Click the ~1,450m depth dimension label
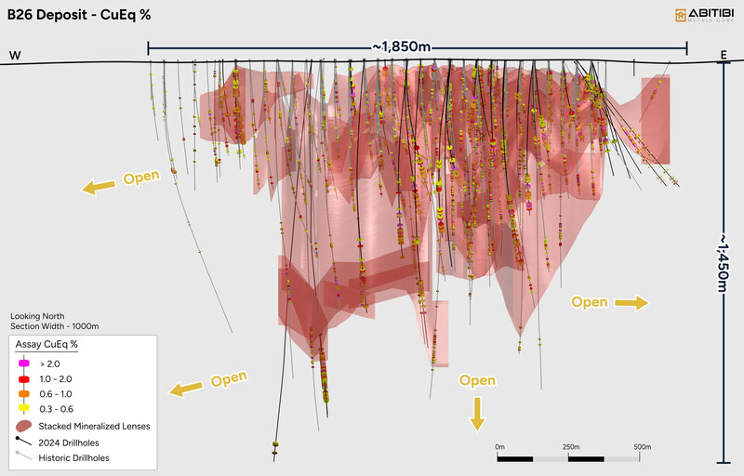Screen dimensions: 744x476 click(x=724, y=261)
